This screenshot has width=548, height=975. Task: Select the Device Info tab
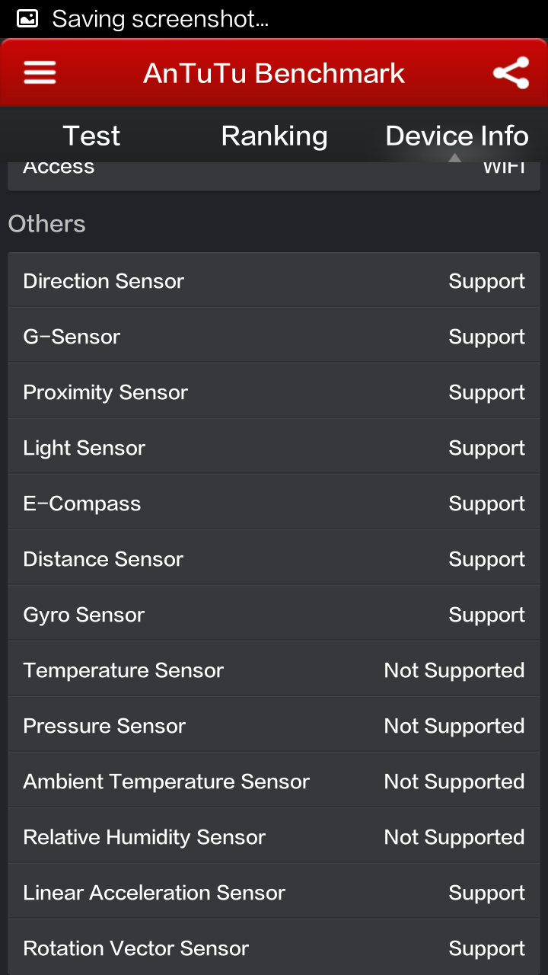[x=457, y=136]
